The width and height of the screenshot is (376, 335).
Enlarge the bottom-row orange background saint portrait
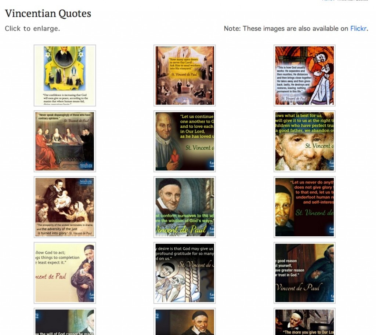(185, 321)
